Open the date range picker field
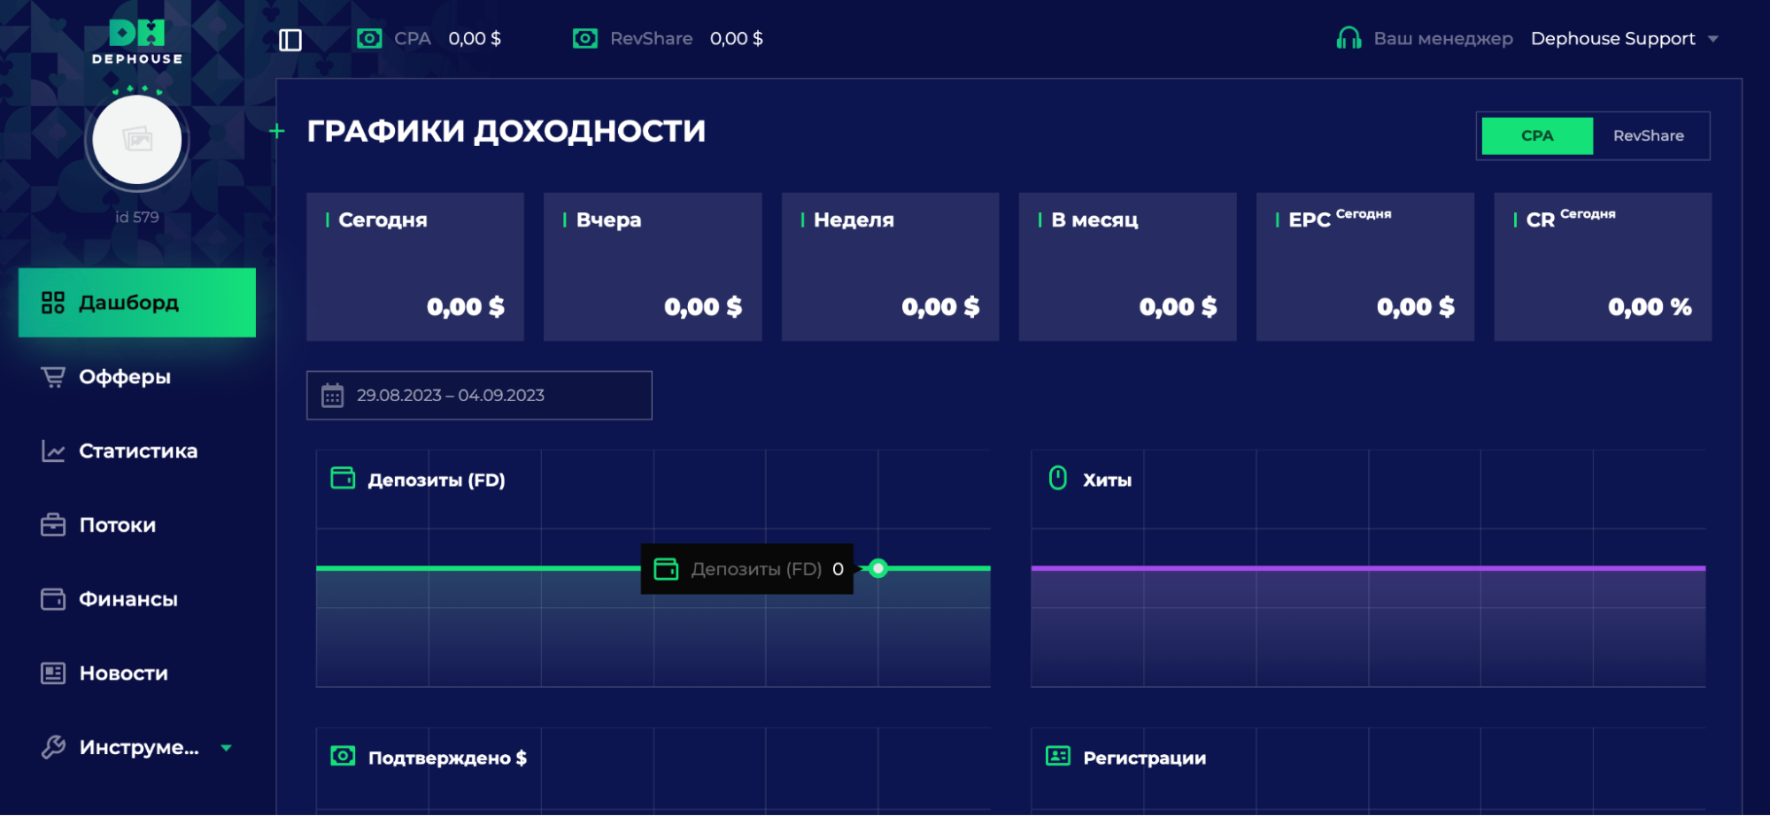The image size is (1770, 816). 479,396
